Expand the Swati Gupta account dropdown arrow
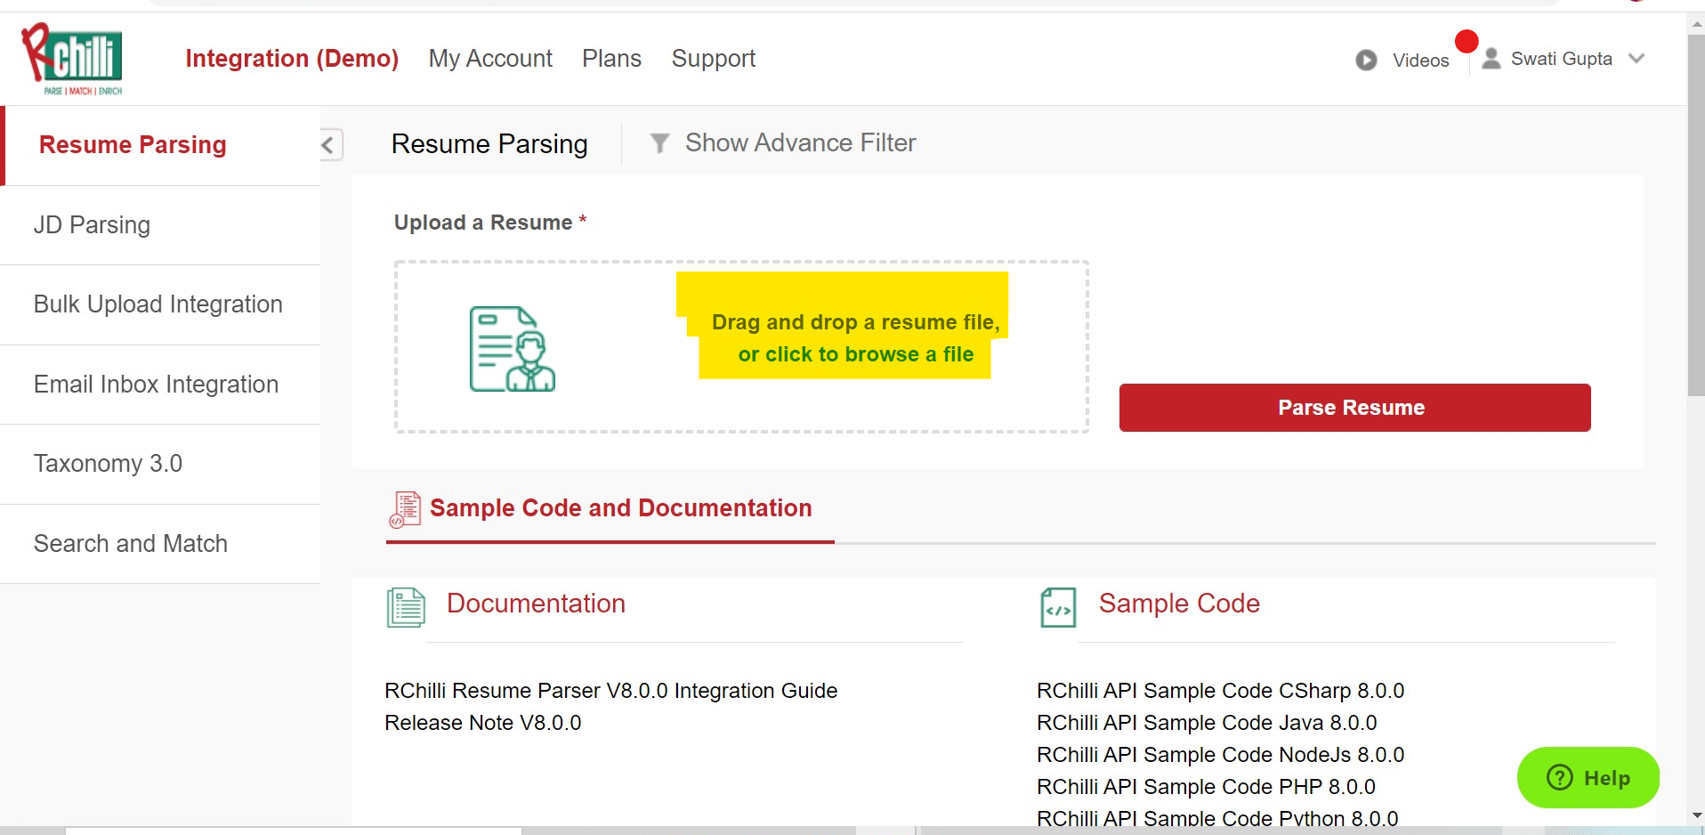 point(1636,59)
